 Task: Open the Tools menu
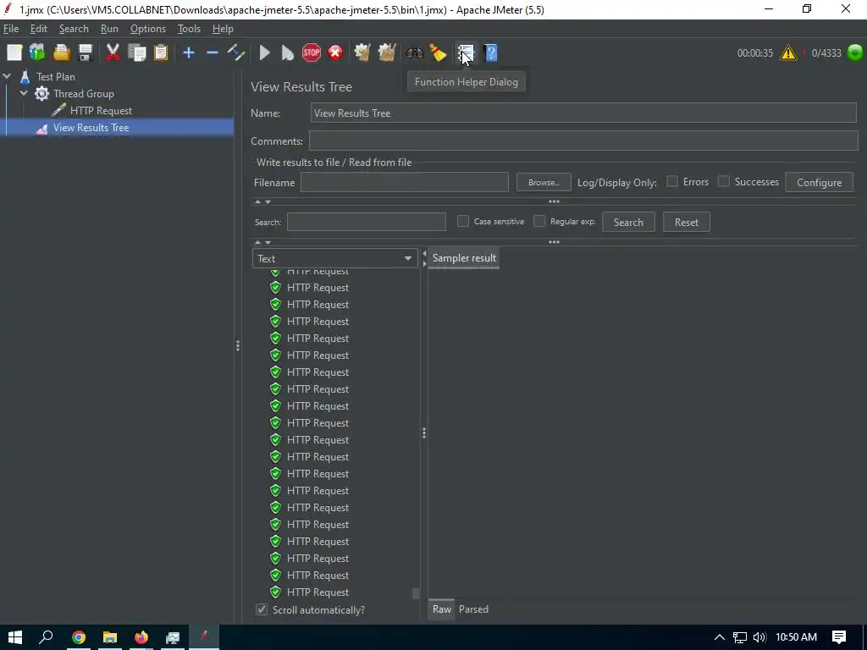pyautogui.click(x=189, y=29)
